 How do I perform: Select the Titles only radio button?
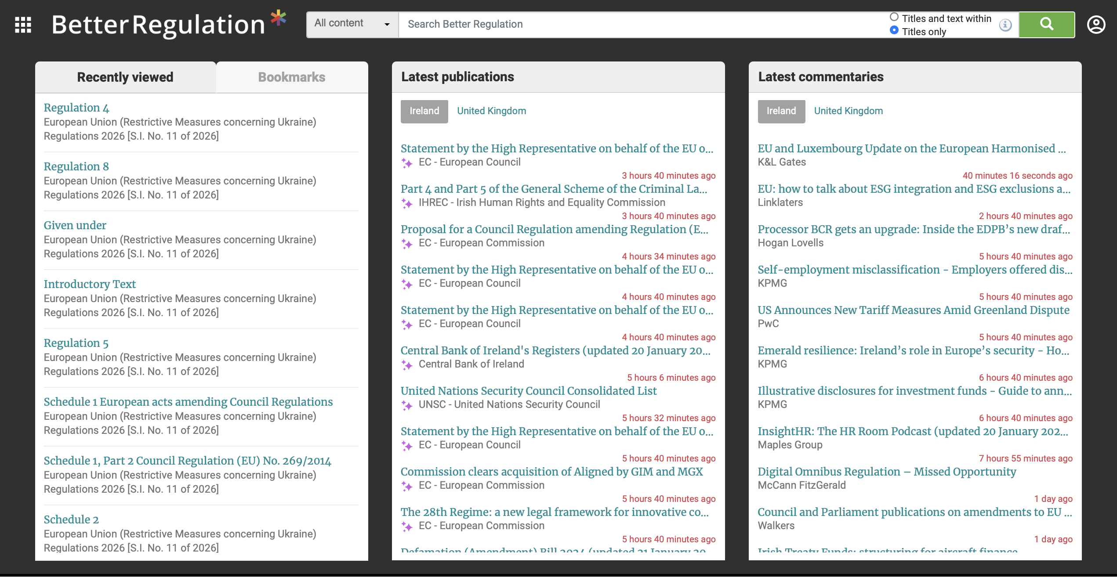pyautogui.click(x=894, y=31)
